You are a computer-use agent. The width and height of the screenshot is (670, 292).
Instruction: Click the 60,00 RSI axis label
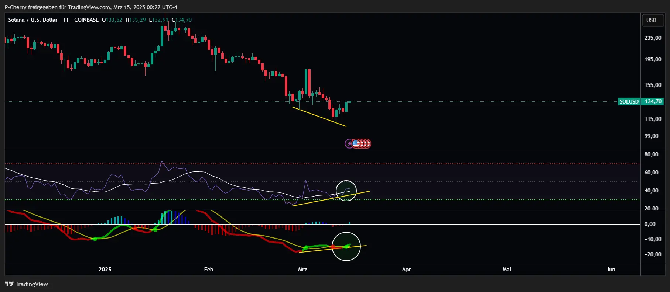(x=651, y=173)
